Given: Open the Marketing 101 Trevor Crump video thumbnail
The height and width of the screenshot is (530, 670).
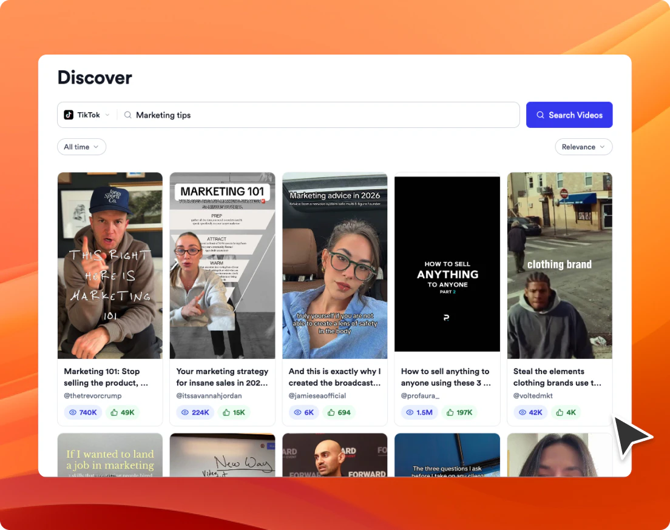Looking at the screenshot, I should click(x=110, y=266).
